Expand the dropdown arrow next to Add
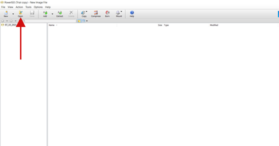 click(52, 14)
